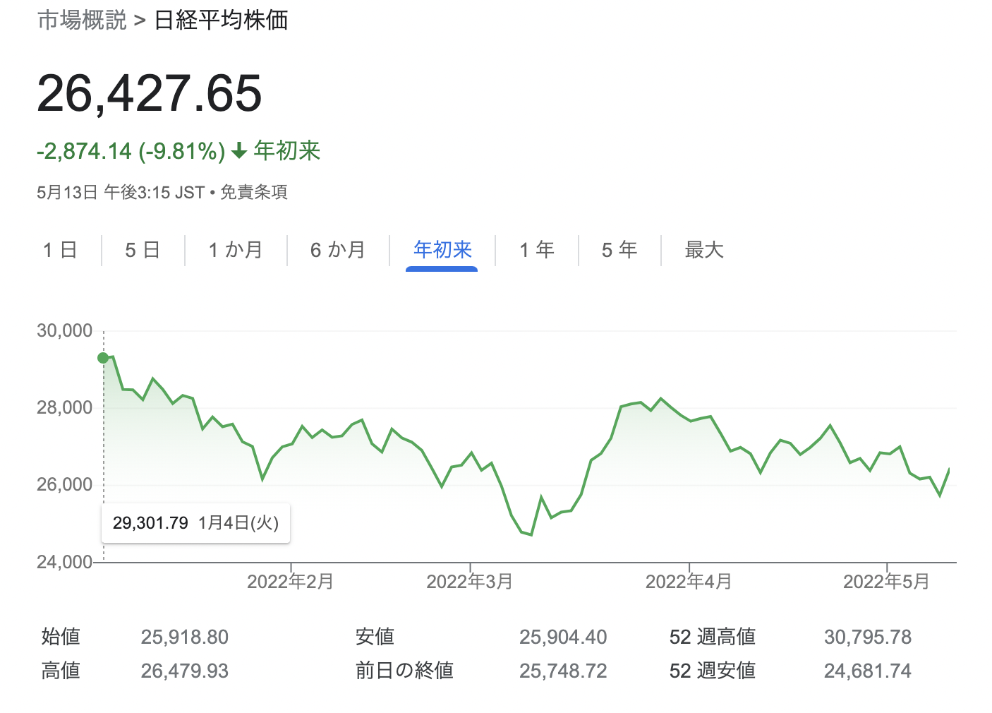
Task: Click the 24,000 y-axis label
Action: pos(65,562)
